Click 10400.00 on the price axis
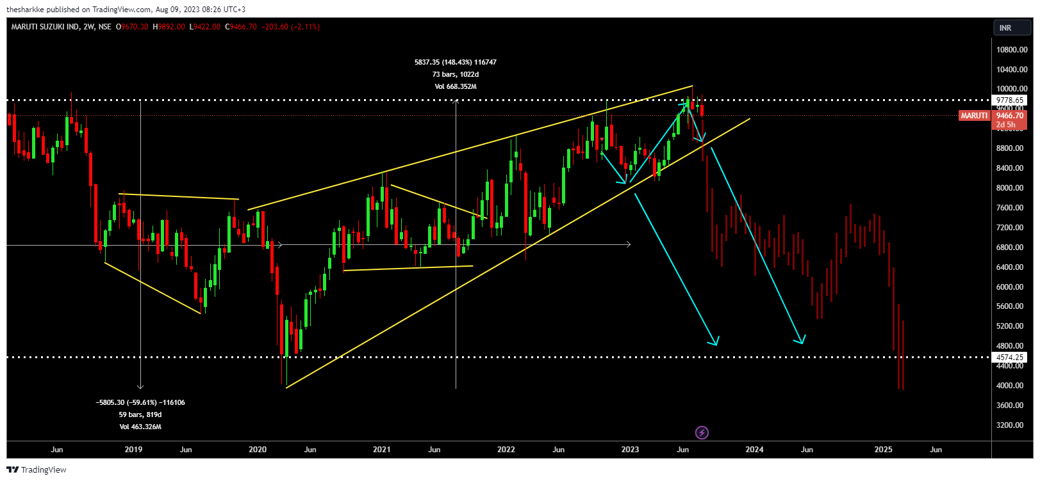 tap(1012, 70)
